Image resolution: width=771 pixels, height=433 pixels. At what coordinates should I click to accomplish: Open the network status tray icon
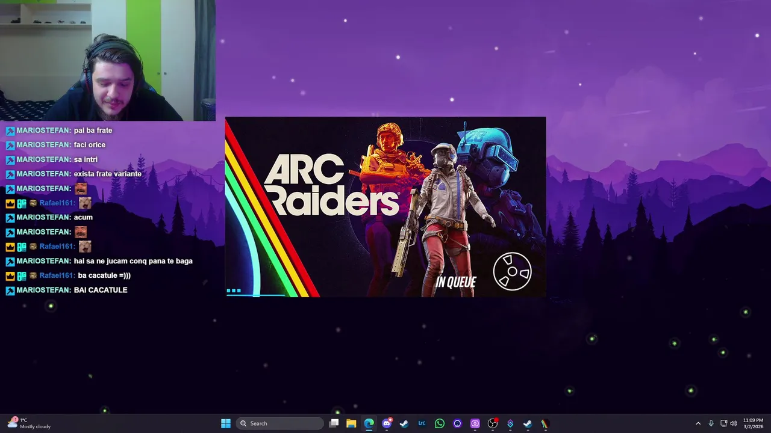[723, 423]
